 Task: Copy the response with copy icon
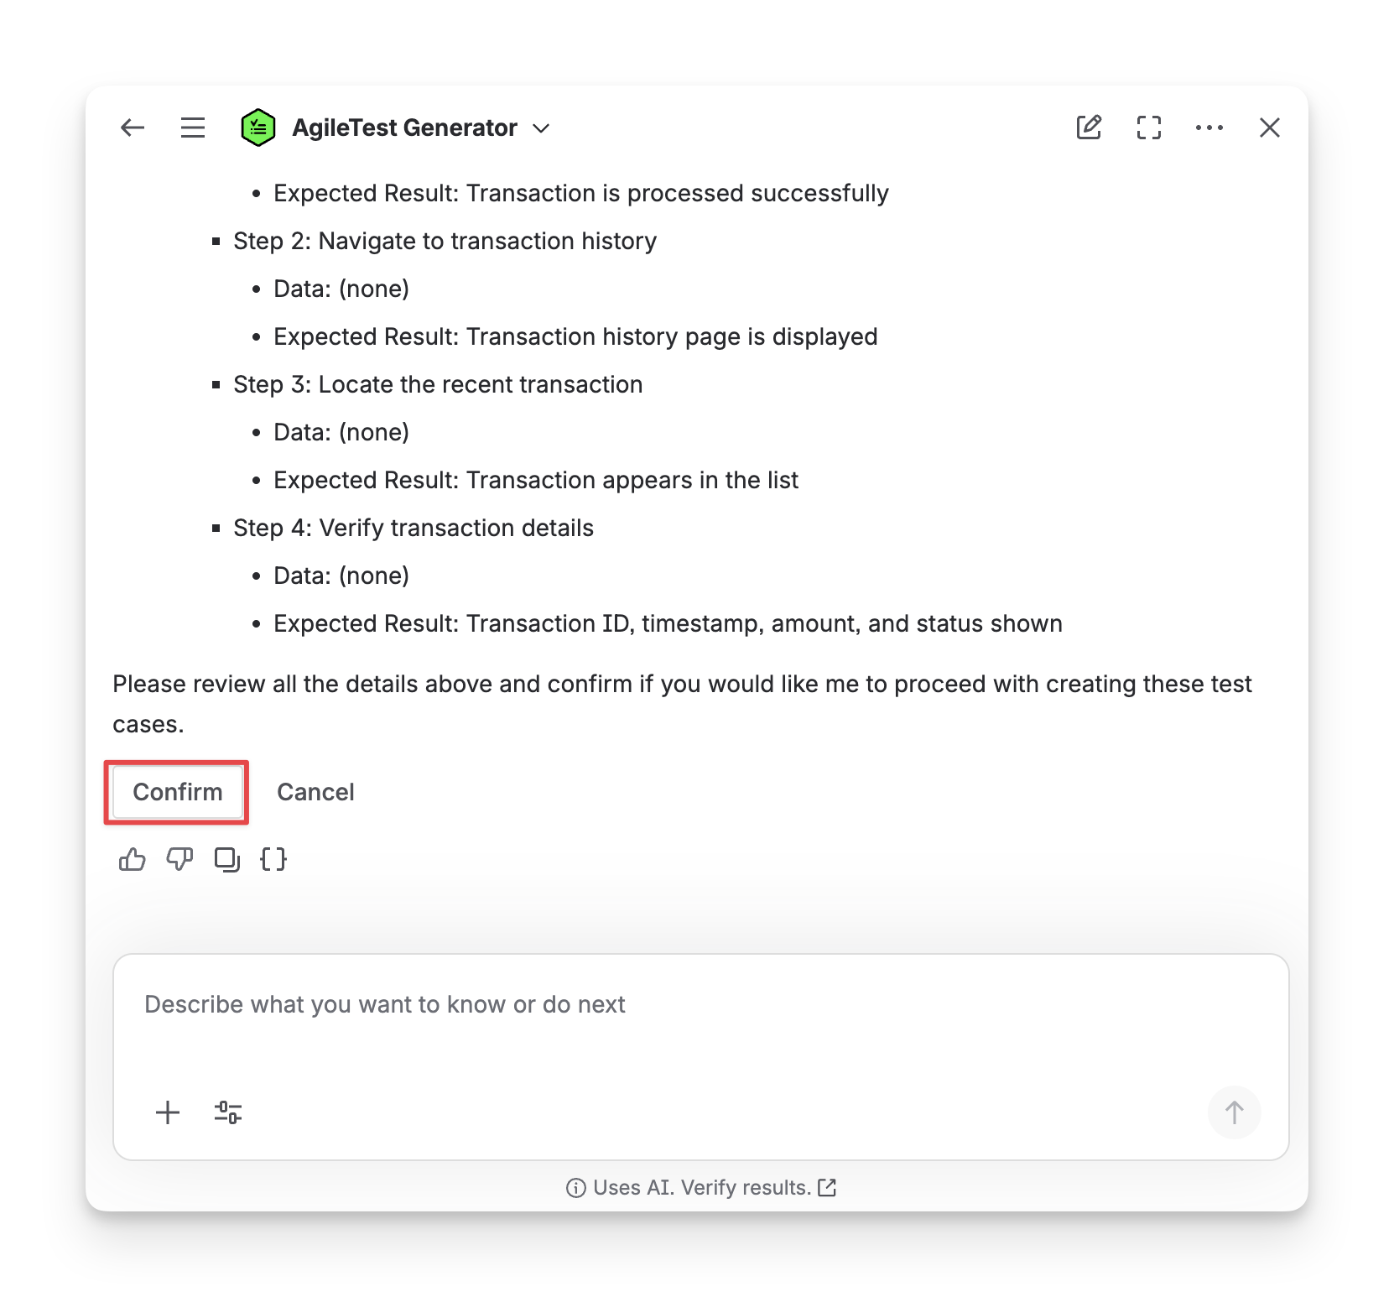pos(226,859)
